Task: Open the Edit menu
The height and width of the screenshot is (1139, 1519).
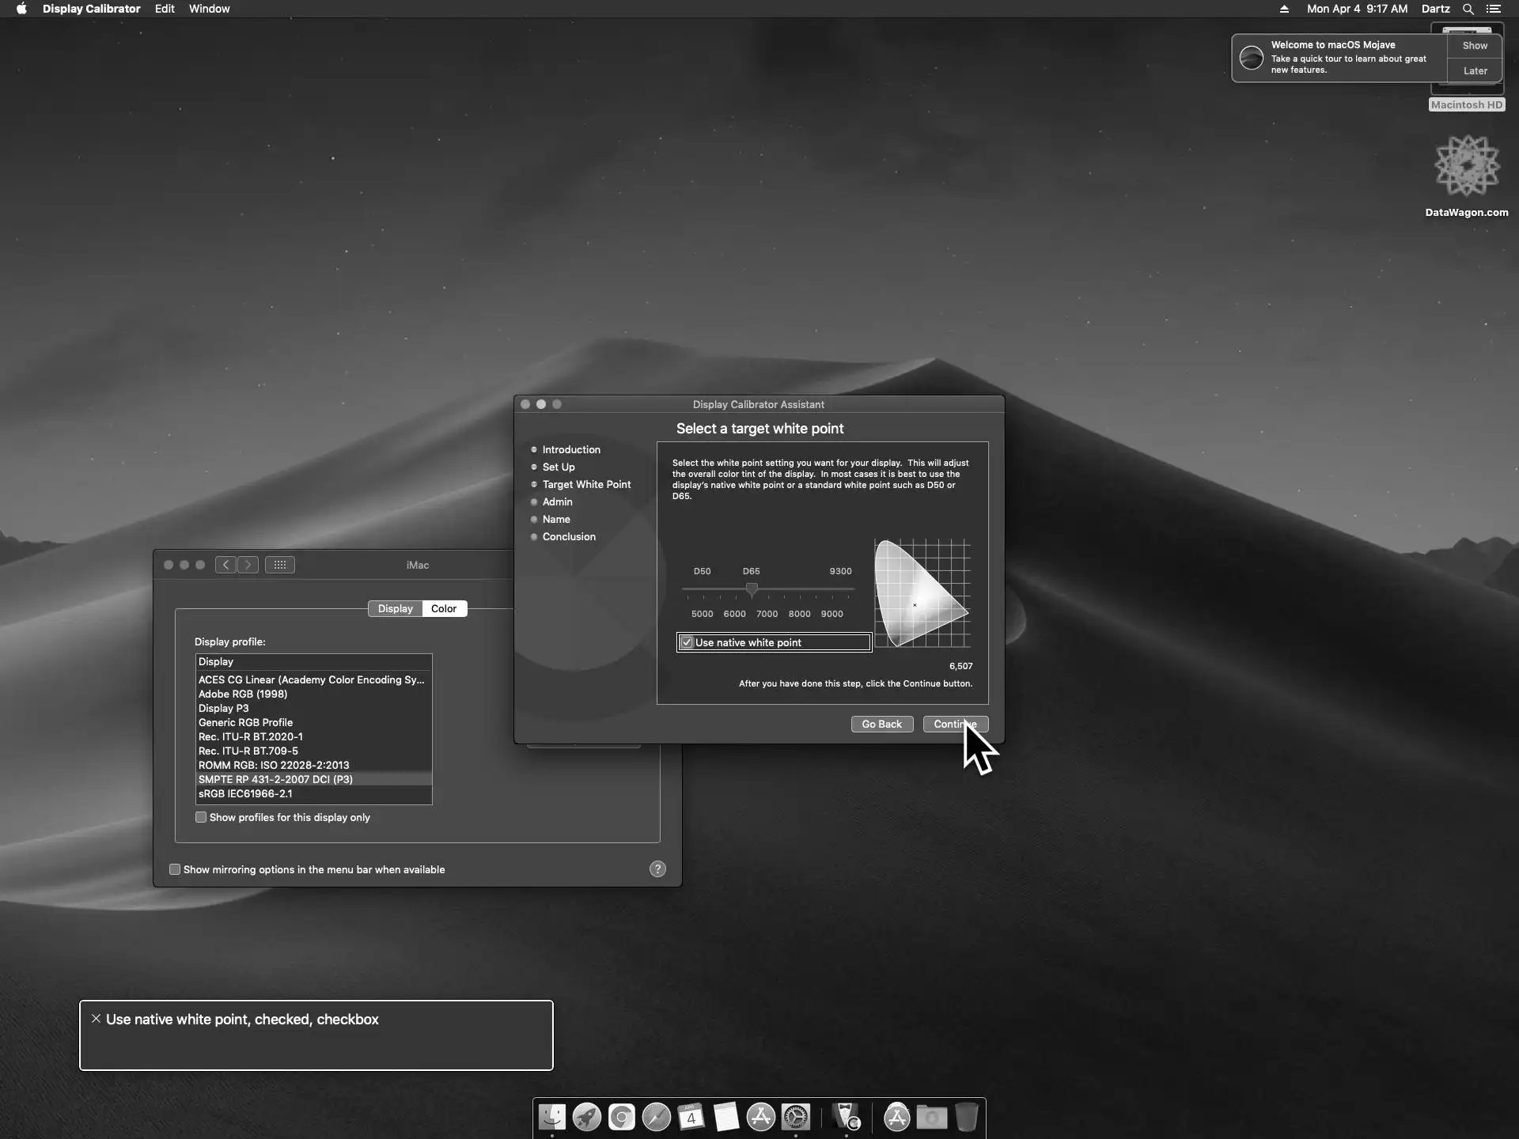Action: coord(165,9)
